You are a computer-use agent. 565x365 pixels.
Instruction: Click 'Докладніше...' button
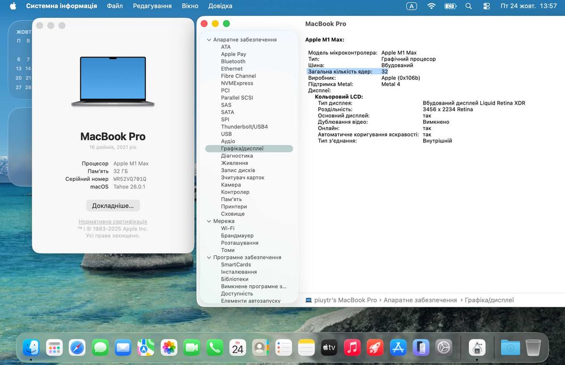tap(113, 206)
